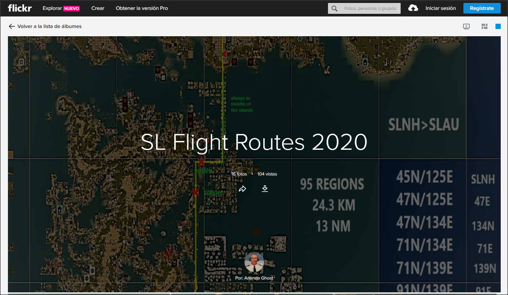Viewport: 508px width, 295px height.
Task: Click the Flickr logo
Action: (20, 8)
